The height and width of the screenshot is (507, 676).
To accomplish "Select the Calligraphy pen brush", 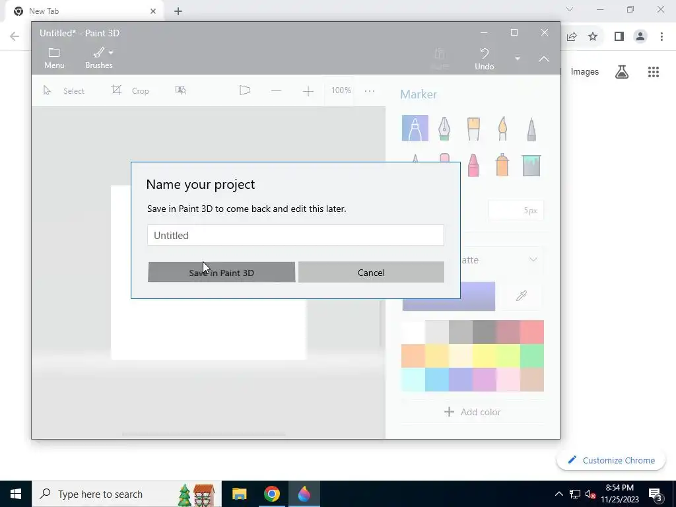I will (444, 128).
